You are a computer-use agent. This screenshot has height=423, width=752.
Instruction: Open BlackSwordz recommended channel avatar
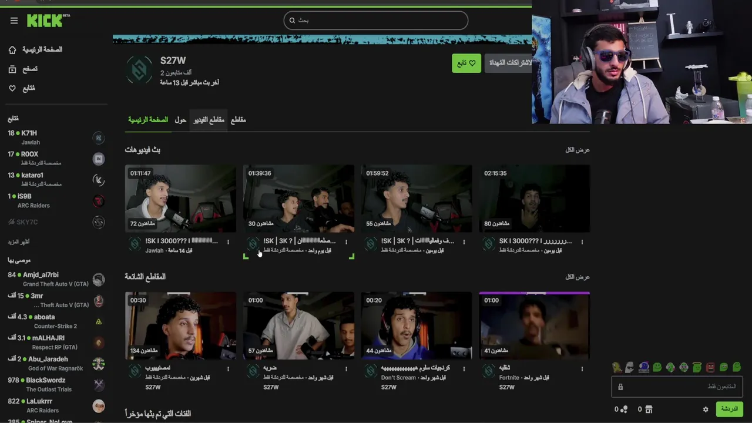pyautogui.click(x=99, y=385)
